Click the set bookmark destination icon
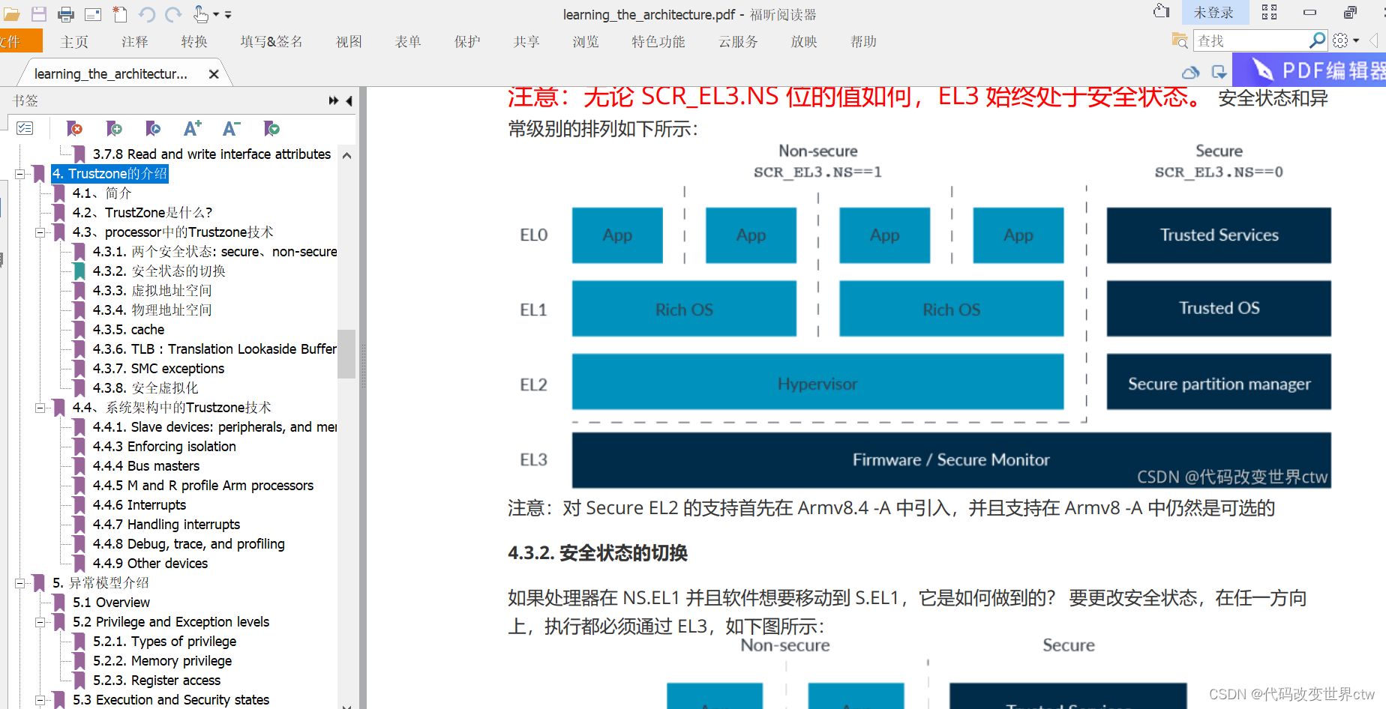This screenshot has height=709, width=1386. click(x=153, y=129)
